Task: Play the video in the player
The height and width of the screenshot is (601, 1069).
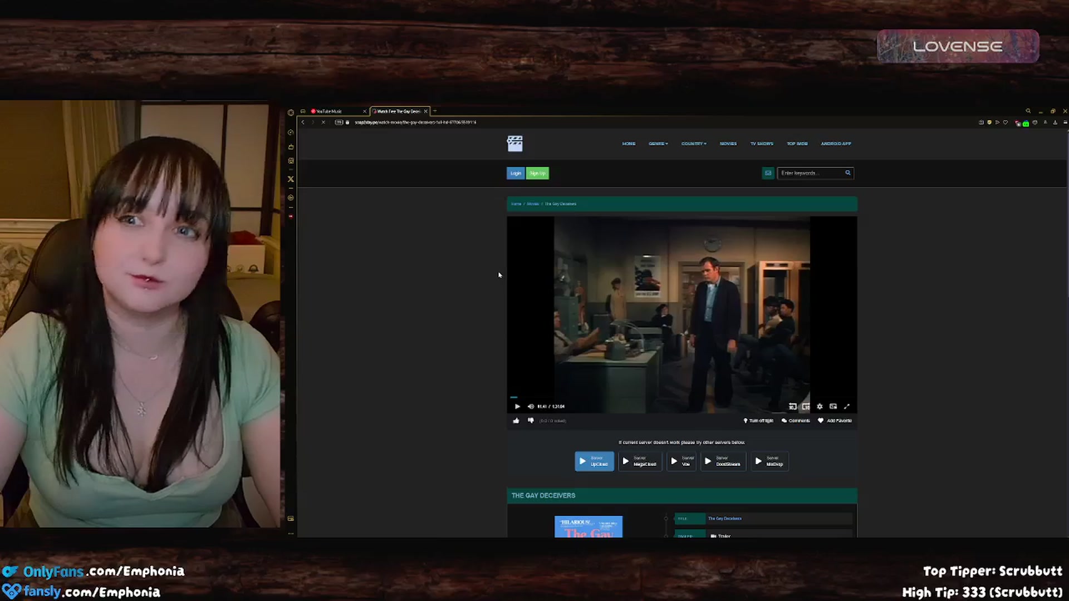Action: (x=517, y=406)
